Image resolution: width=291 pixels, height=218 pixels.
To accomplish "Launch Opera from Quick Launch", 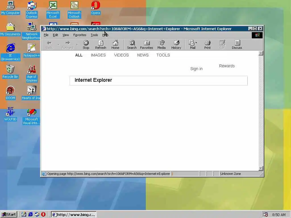I will [x=43, y=215].
